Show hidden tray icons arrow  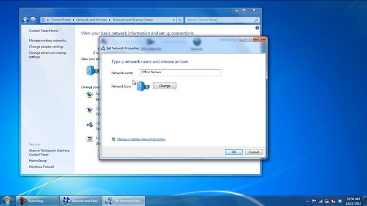[x=307, y=201]
